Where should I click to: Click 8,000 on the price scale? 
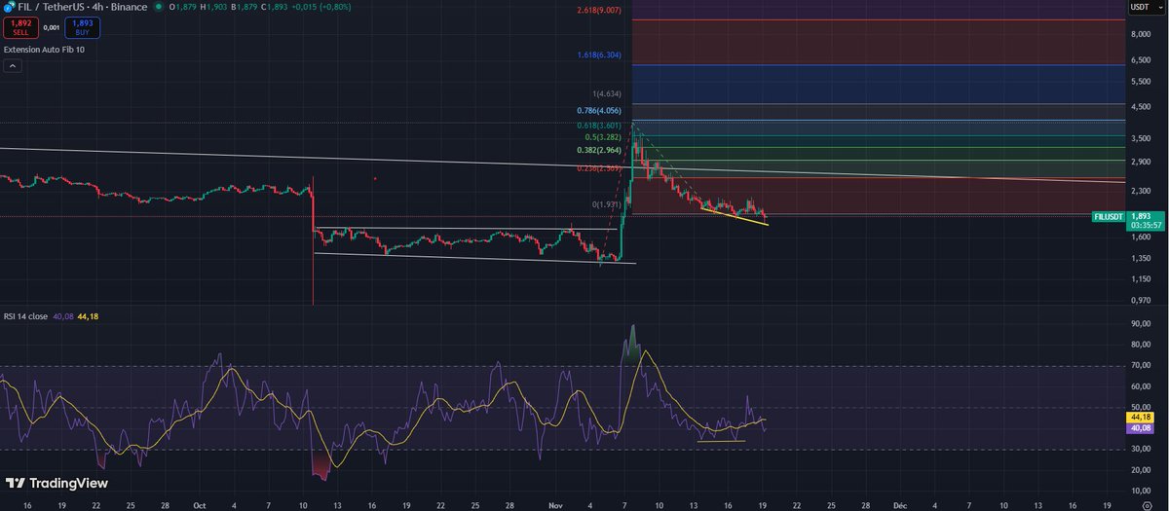point(1141,34)
